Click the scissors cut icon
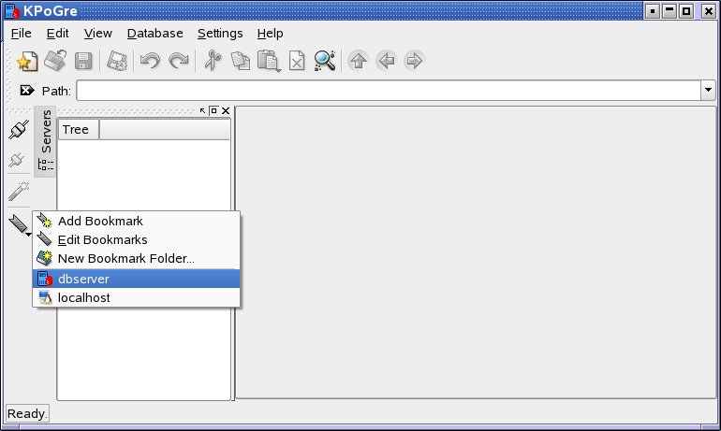 213,62
